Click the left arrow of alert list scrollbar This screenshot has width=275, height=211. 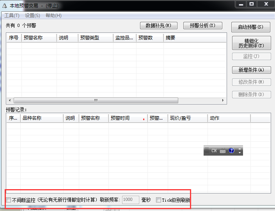pyautogui.click(x=10, y=100)
